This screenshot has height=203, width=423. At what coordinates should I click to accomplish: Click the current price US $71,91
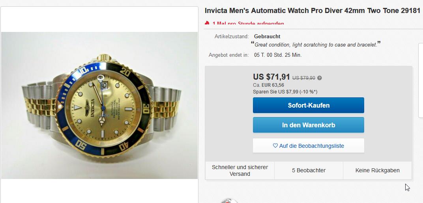click(271, 77)
